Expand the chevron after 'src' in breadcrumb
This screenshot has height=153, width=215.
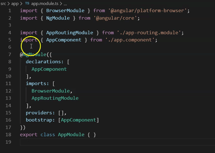[9, 4]
